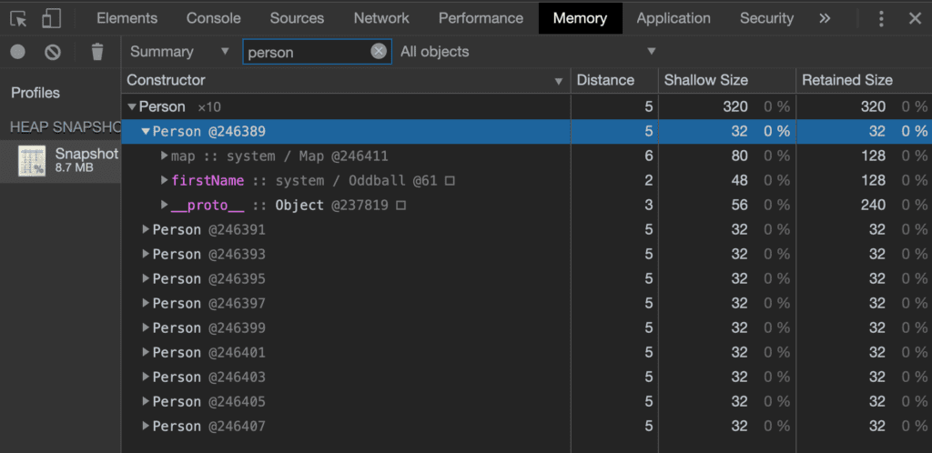Sort by the Retained Size column header
The image size is (932, 453).
click(846, 80)
